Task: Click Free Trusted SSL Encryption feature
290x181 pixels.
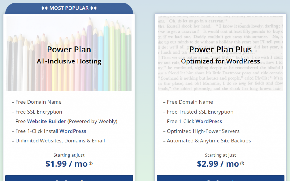Action: point(198,112)
